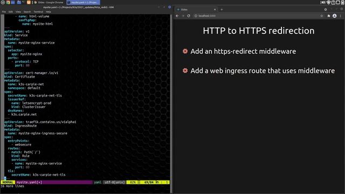Launch Chrome from the top panel launcher

pos(8,2)
